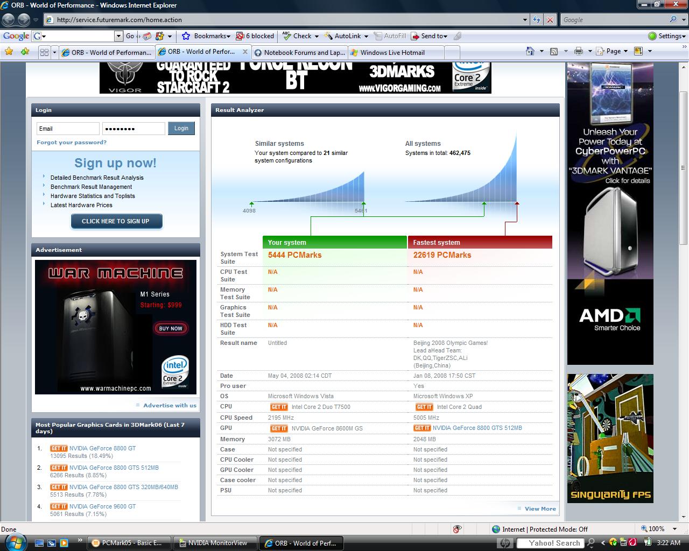This screenshot has height=551, width=689.
Task: Click the address bar URL field
Action: tap(283, 20)
